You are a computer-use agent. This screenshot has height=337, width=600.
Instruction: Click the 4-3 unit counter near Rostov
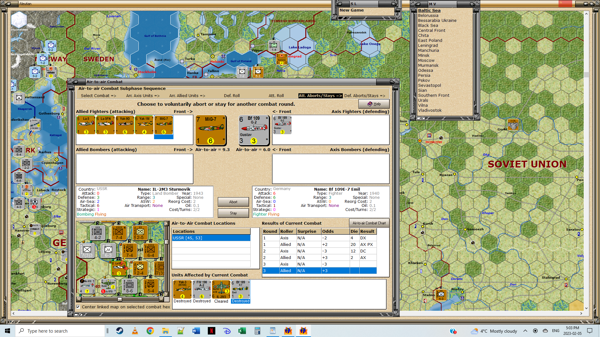[441, 295]
